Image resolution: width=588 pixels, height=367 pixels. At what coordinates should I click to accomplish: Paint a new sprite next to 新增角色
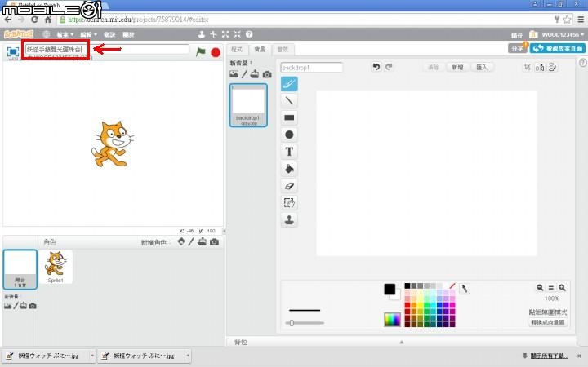[x=191, y=241]
